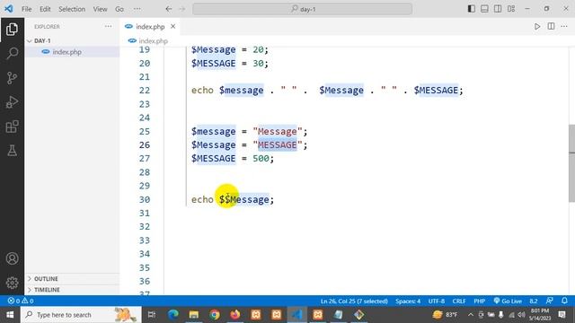Open the Manage gear settings icon
The height and width of the screenshot is (323, 575).
click(12, 283)
